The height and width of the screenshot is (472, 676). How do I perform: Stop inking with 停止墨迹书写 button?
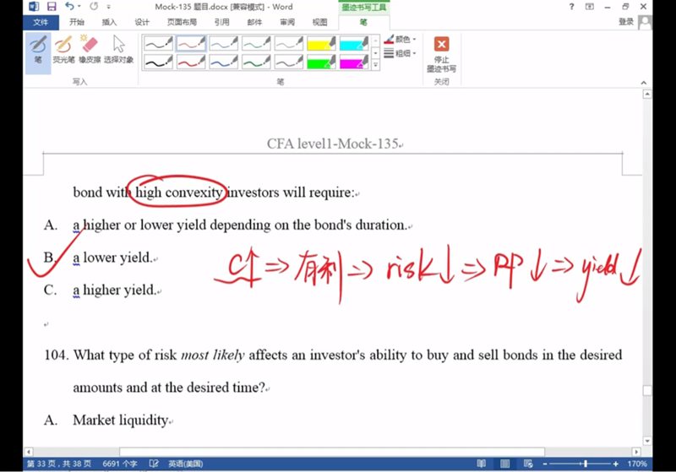441,54
